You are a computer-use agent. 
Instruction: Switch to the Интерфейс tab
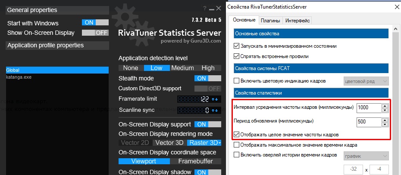(x=298, y=21)
